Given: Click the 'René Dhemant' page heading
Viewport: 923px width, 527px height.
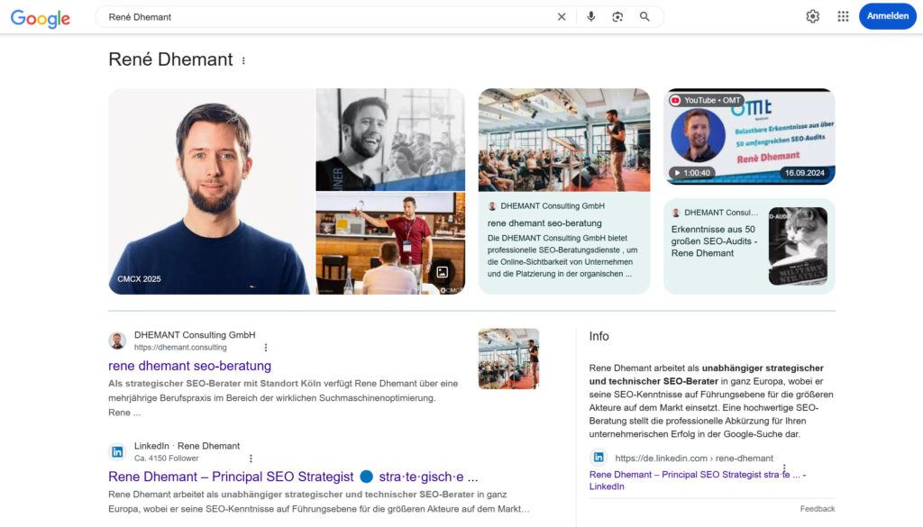Looking at the screenshot, I should (x=170, y=59).
